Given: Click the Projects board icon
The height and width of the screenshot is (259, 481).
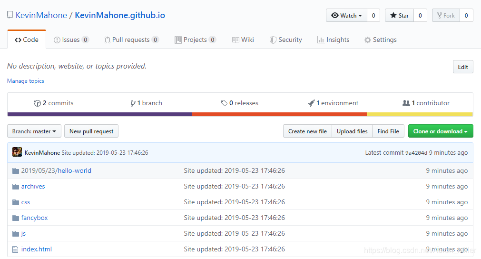Looking at the screenshot, I should click(x=178, y=40).
